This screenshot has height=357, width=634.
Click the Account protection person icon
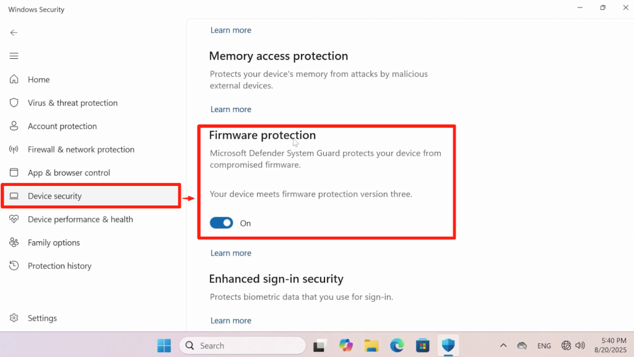point(14,126)
